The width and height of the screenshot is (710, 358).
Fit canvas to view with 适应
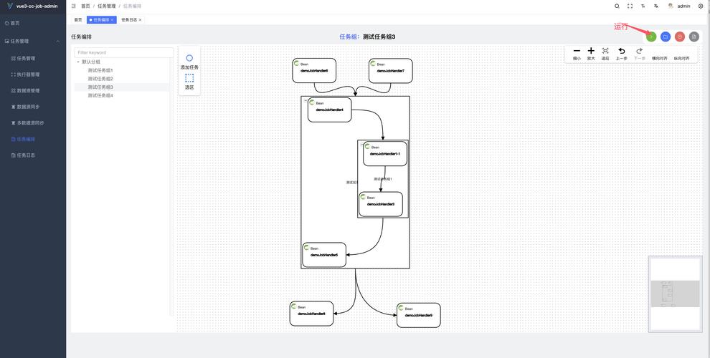605,53
